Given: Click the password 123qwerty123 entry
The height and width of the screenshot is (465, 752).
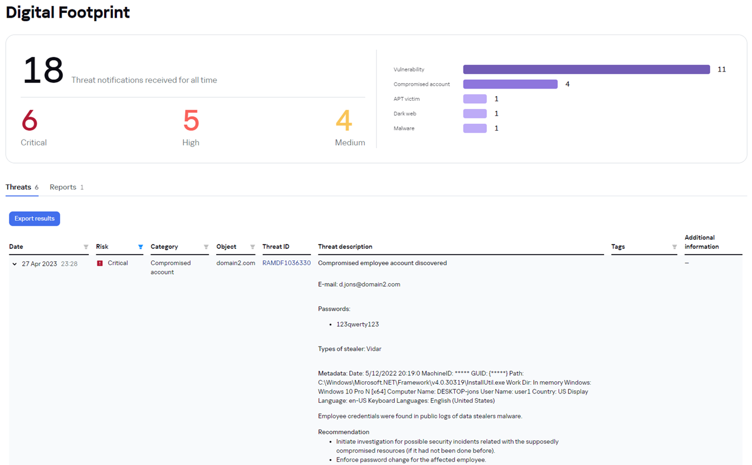Looking at the screenshot, I should [x=358, y=324].
